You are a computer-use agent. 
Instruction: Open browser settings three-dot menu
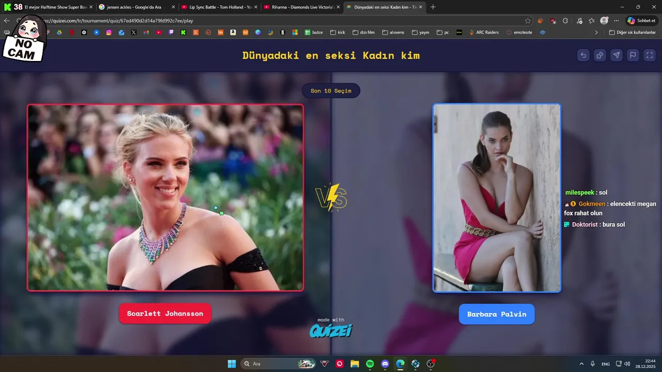pos(616,21)
